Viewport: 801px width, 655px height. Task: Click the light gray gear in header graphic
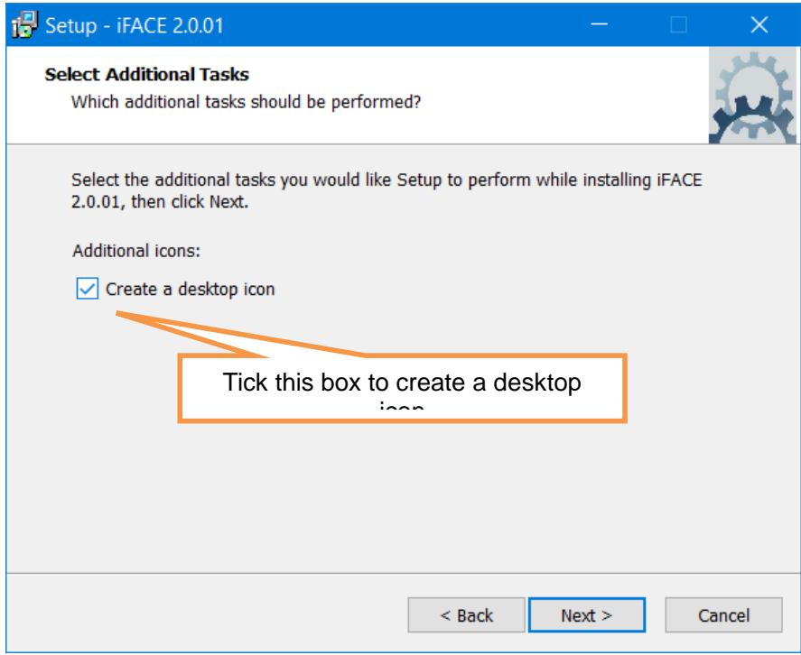[753, 82]
